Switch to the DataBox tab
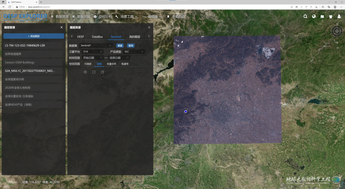This screenshot has width=345, height=189. [97, 37]
